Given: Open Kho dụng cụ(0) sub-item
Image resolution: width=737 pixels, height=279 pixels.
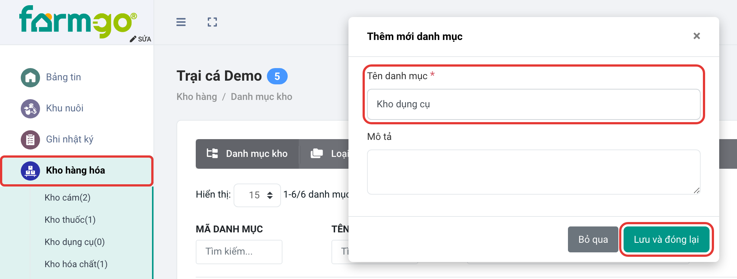Looking at the screenshot, I should (75, 242).
